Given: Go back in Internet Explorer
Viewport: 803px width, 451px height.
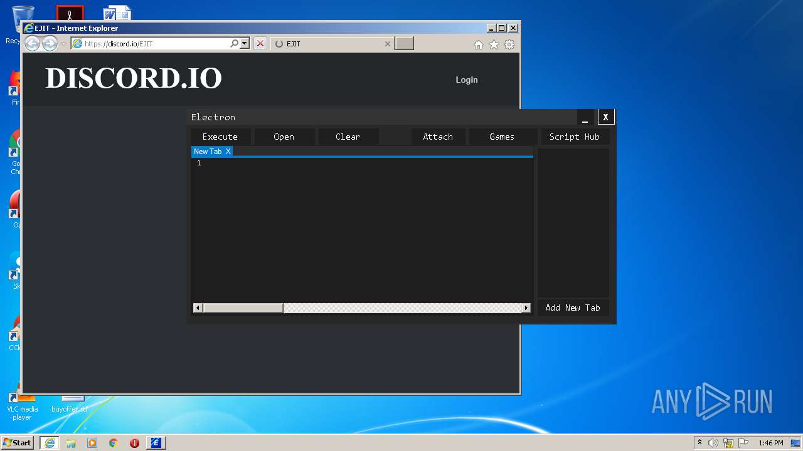Looking at the screenshot, I should [x=32, y=43].
